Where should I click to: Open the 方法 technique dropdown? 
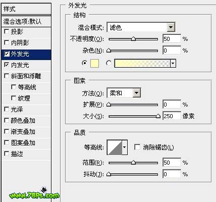(124, 93)
